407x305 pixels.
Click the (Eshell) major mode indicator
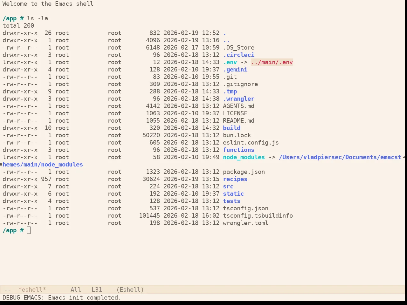(x=130, y=290)
